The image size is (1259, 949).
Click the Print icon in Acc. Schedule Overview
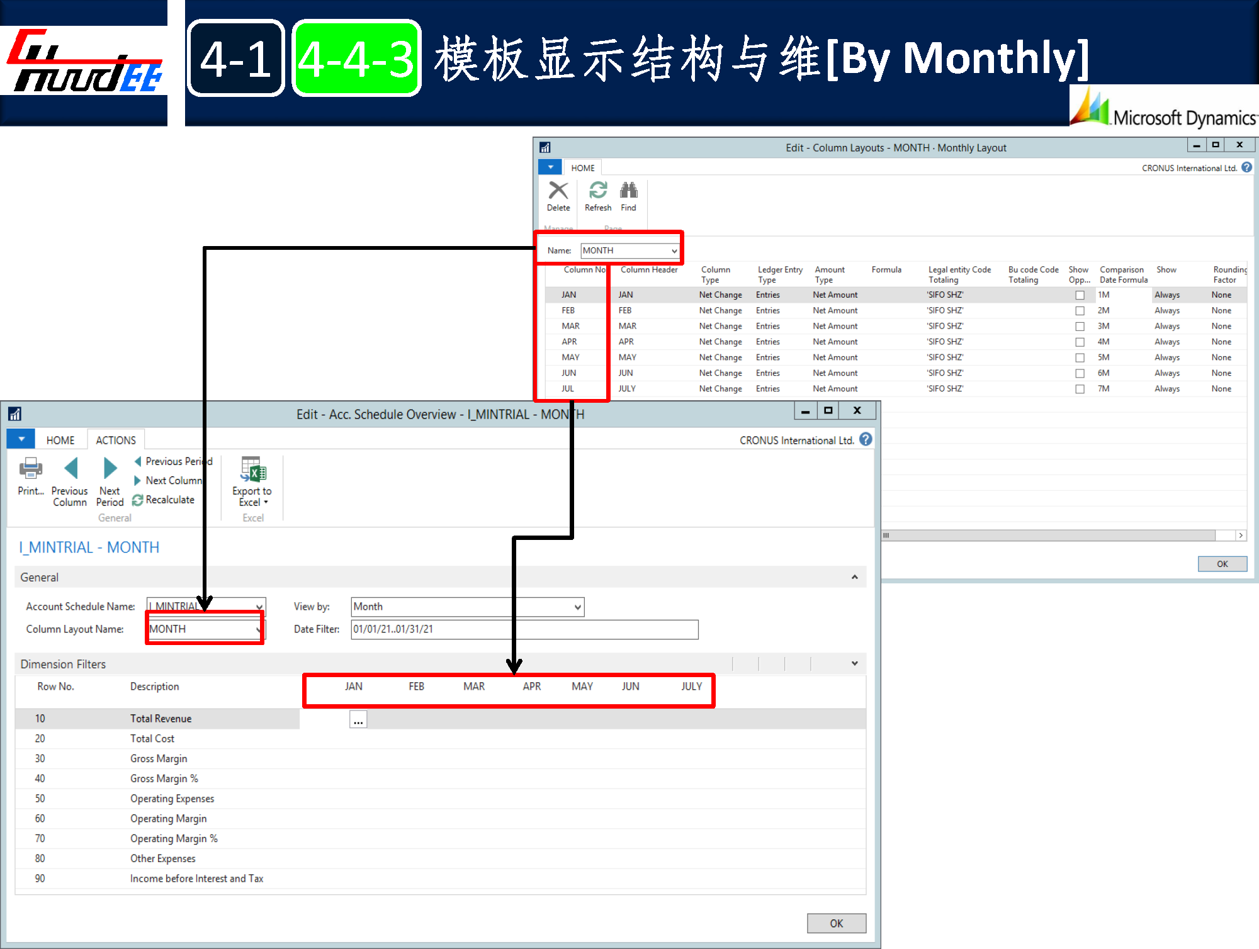click(30, 469)
